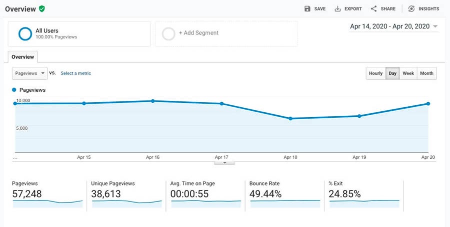Open the All Users segment box
This screenshot has height=227, width=450.
[x=79, y=34]
